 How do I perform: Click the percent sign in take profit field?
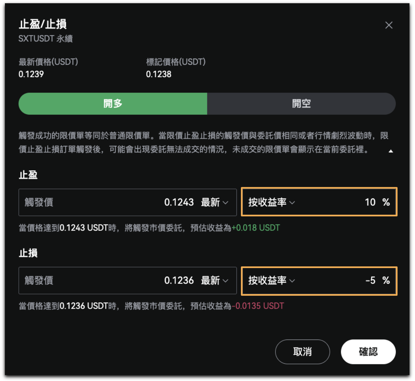(386, 202)
